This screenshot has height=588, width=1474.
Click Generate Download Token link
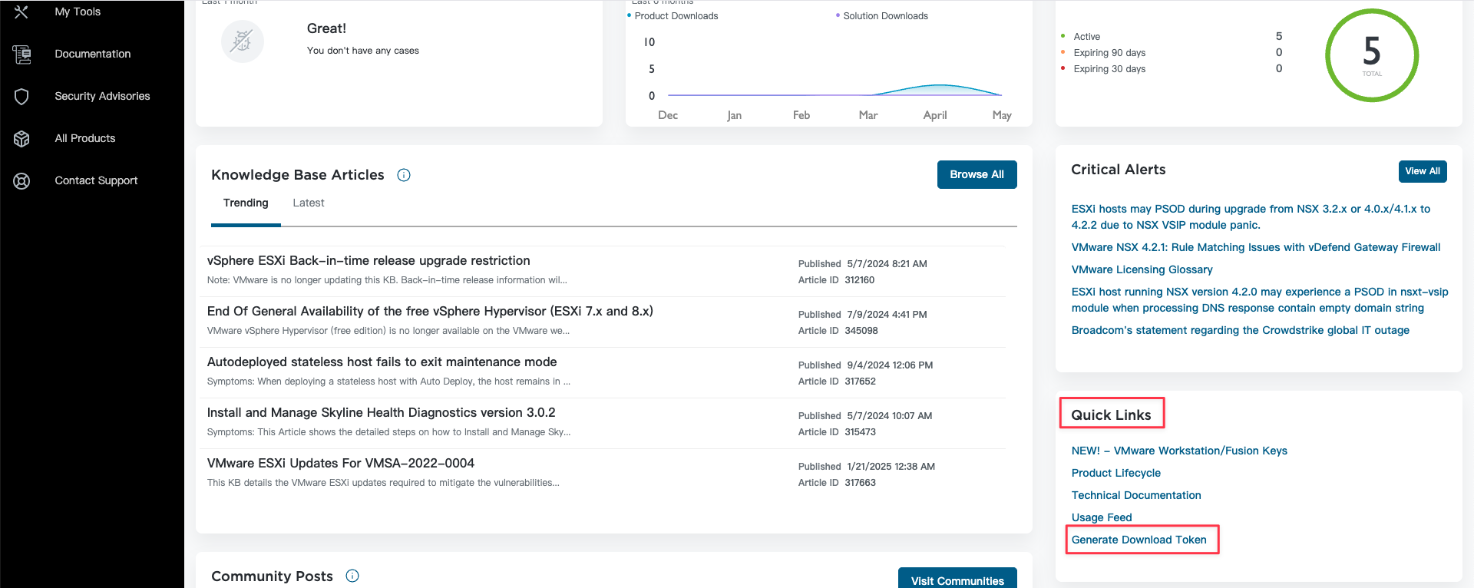pyautogui.click(x=1139, y=540)
